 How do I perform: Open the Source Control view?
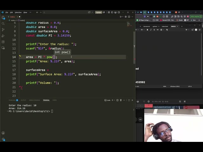pos(3,30)
